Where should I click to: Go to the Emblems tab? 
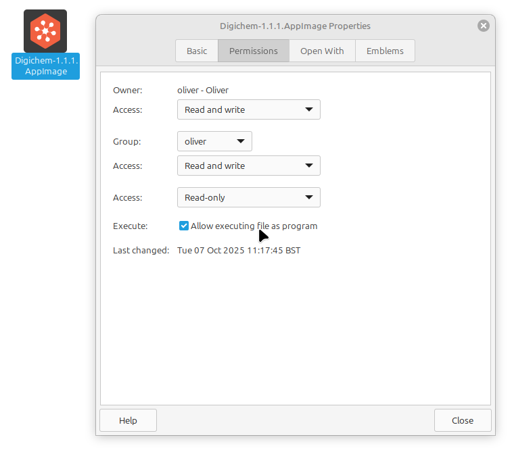tap(385, 51)
